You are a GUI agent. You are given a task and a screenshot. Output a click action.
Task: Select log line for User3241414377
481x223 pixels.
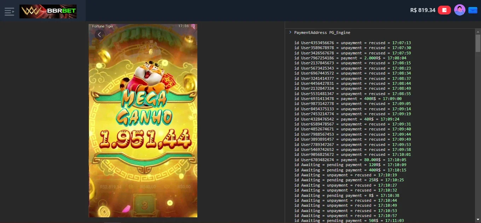[x=353, y=78]
